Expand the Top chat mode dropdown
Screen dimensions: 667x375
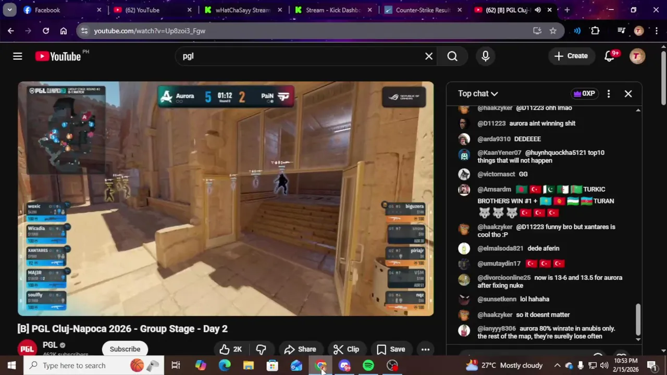tap(478, 94)
